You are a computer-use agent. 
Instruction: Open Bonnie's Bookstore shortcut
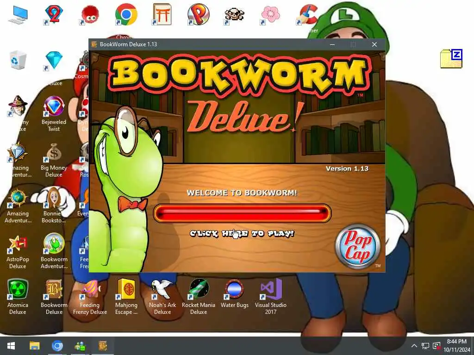(54, 206)
